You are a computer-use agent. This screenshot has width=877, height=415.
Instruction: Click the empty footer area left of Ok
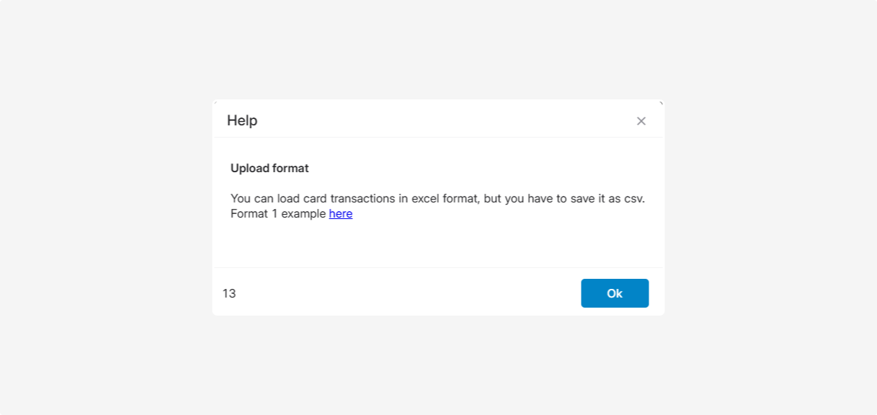[x=404, y=293]
